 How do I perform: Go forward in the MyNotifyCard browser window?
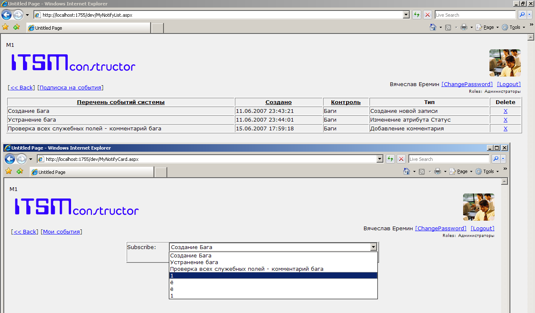coord(21,159)
